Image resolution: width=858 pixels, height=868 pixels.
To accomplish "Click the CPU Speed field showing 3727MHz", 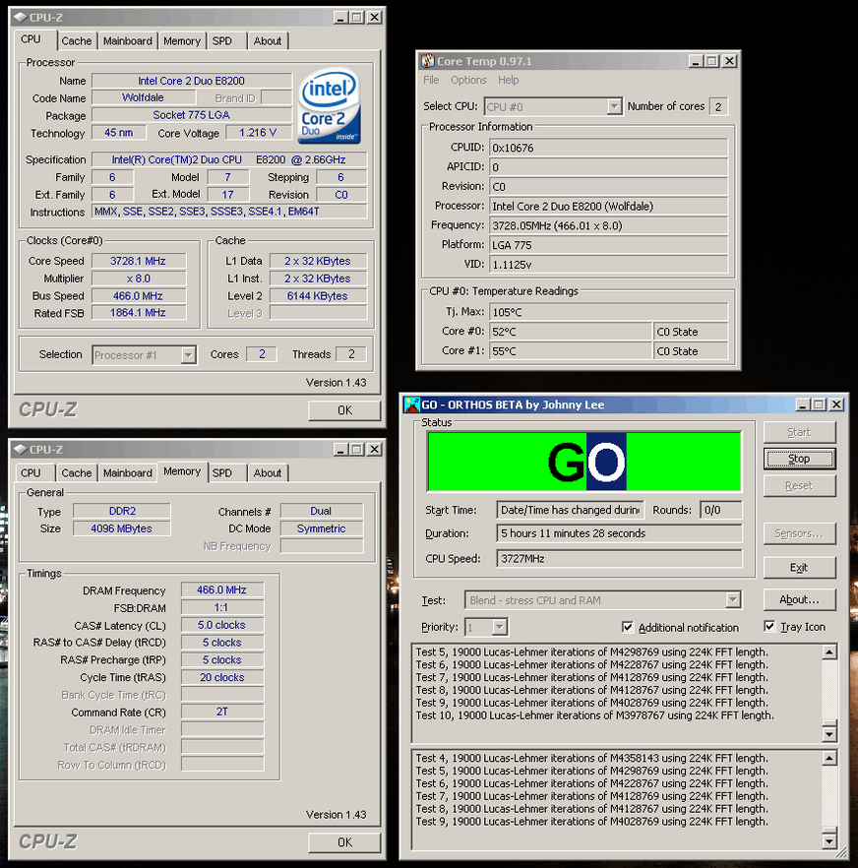I will point(620,559).
